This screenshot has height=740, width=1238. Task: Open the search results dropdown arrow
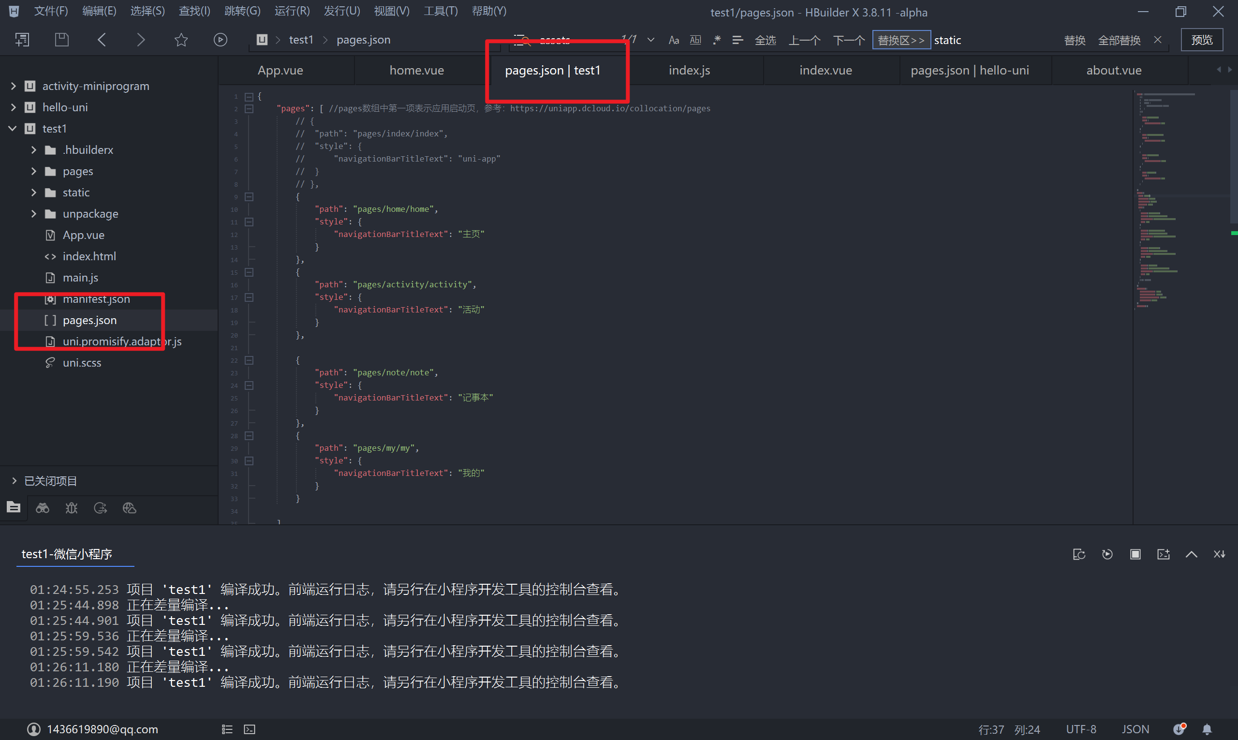pyautogui.click(x=650, y=40)
